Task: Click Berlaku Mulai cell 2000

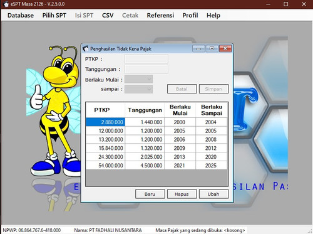Action: 180,122
